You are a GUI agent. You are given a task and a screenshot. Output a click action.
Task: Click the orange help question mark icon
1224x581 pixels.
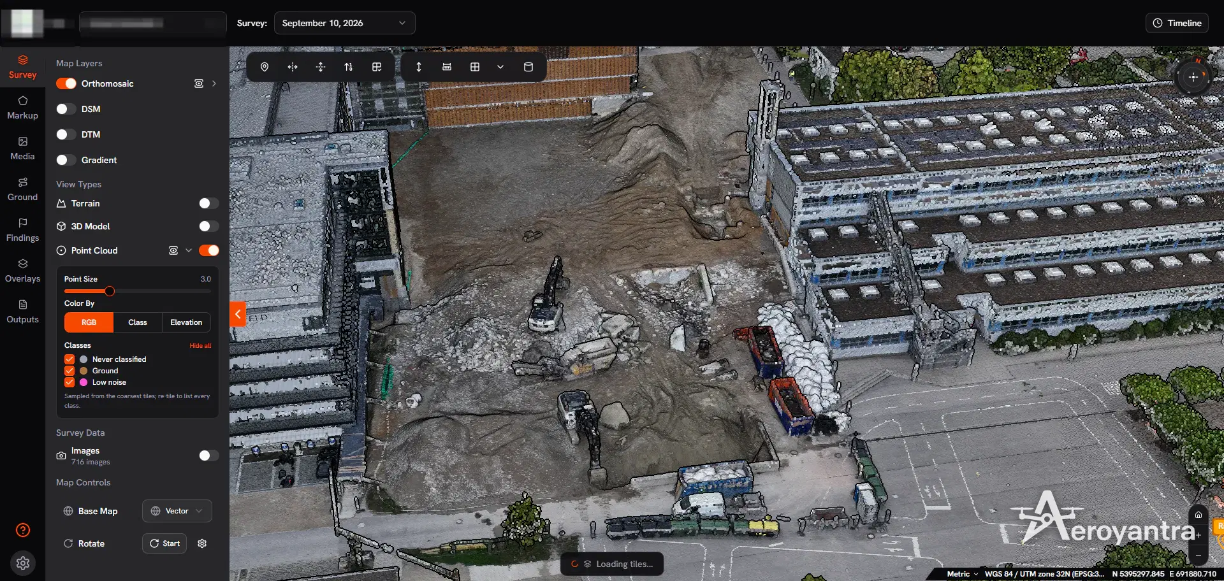[23, 530]
